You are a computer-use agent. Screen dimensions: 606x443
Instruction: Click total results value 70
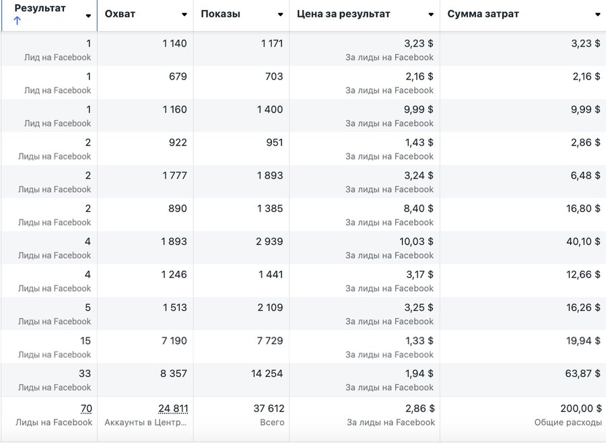click(86, 409)
